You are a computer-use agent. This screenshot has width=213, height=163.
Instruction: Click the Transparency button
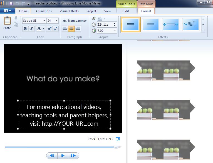75,21
